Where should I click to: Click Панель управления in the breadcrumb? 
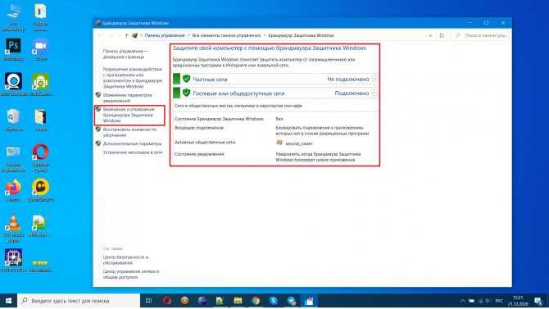pyautogui.click(x=165, y=35)
